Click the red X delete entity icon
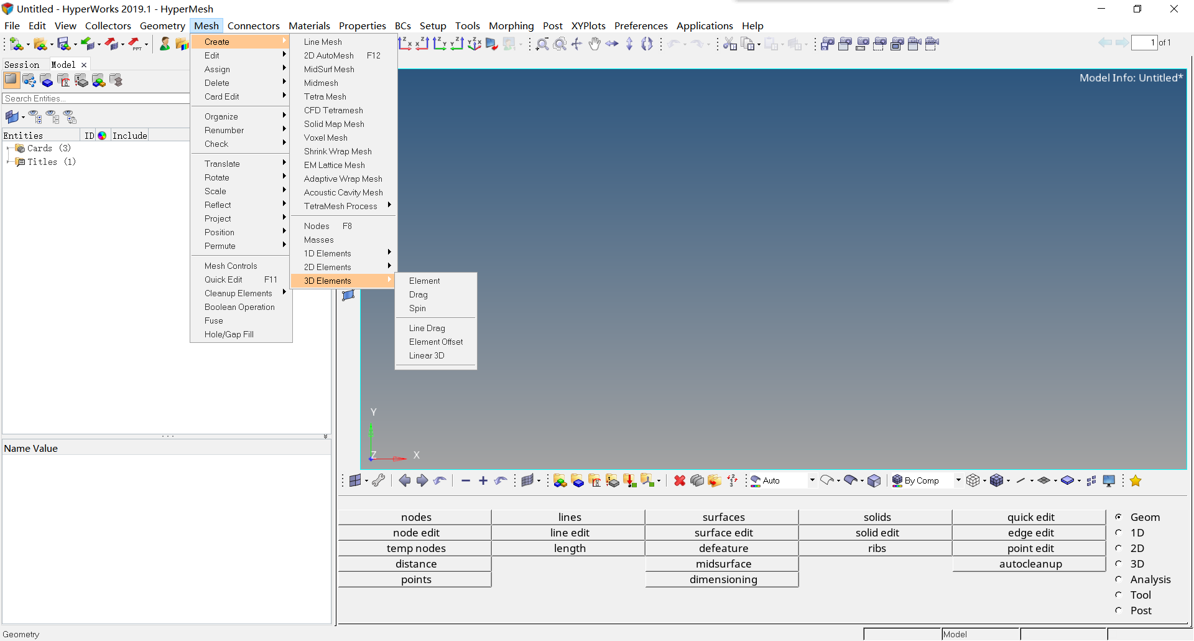Viewport: 1194px width, 641px height. pyautogui.click(x=680, y=480)
